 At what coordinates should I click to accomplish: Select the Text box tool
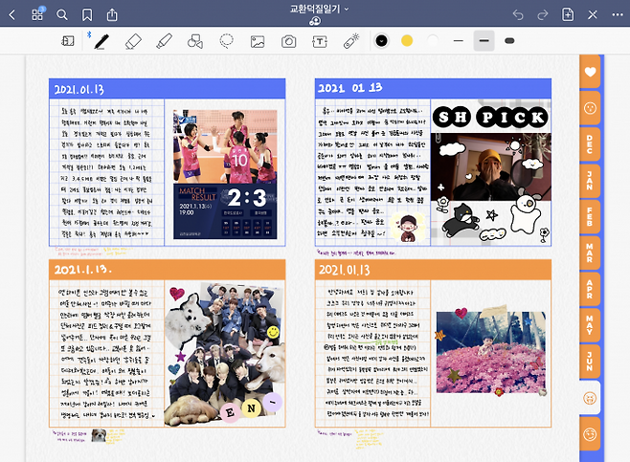(320, 41)
